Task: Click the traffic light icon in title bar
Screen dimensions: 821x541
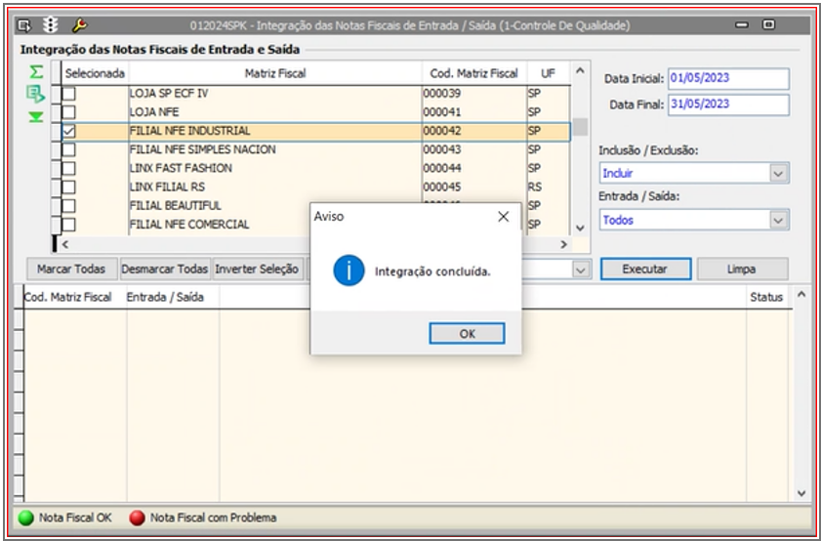Action: (51, 24)
